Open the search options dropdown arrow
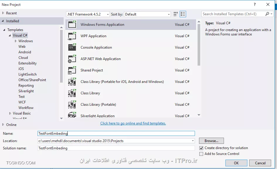 pyautogui.click(x=271, y=14)
